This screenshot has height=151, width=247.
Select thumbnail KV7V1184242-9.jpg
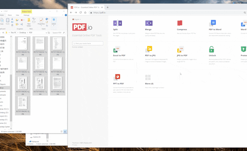[23, 105]
